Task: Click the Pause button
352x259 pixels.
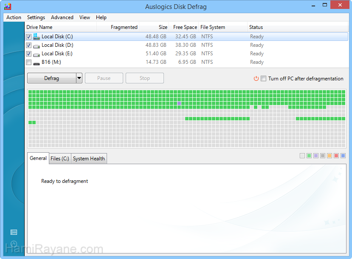Action: pos(104,78)
